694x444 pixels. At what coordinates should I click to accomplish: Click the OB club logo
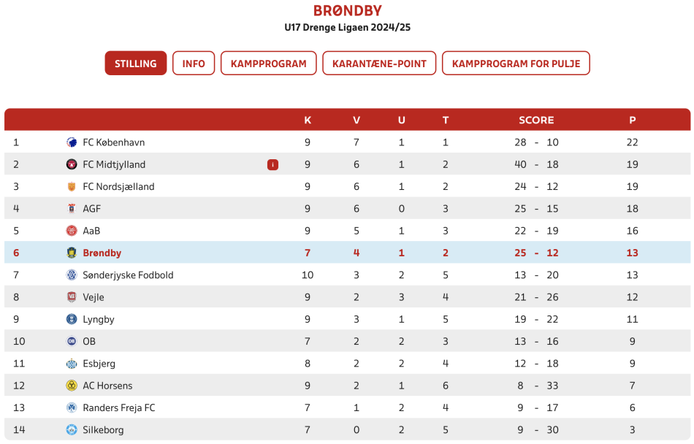coord(72,342)
